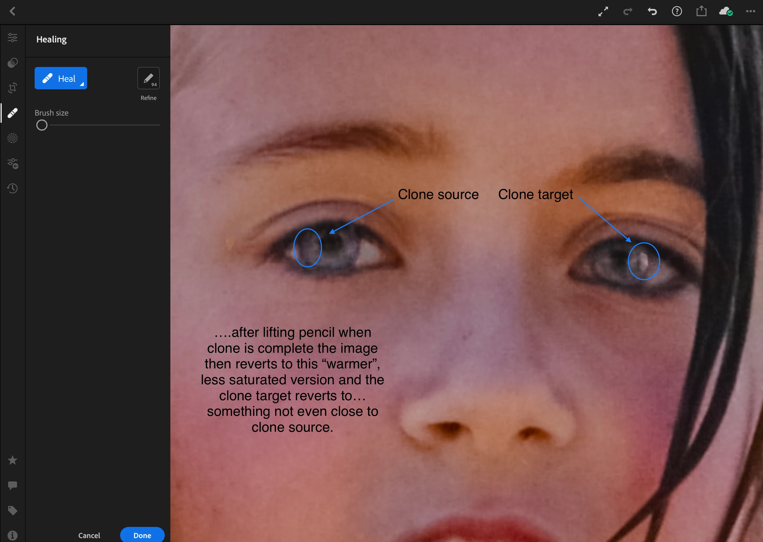Select the clone source circle on left eye

307,248
